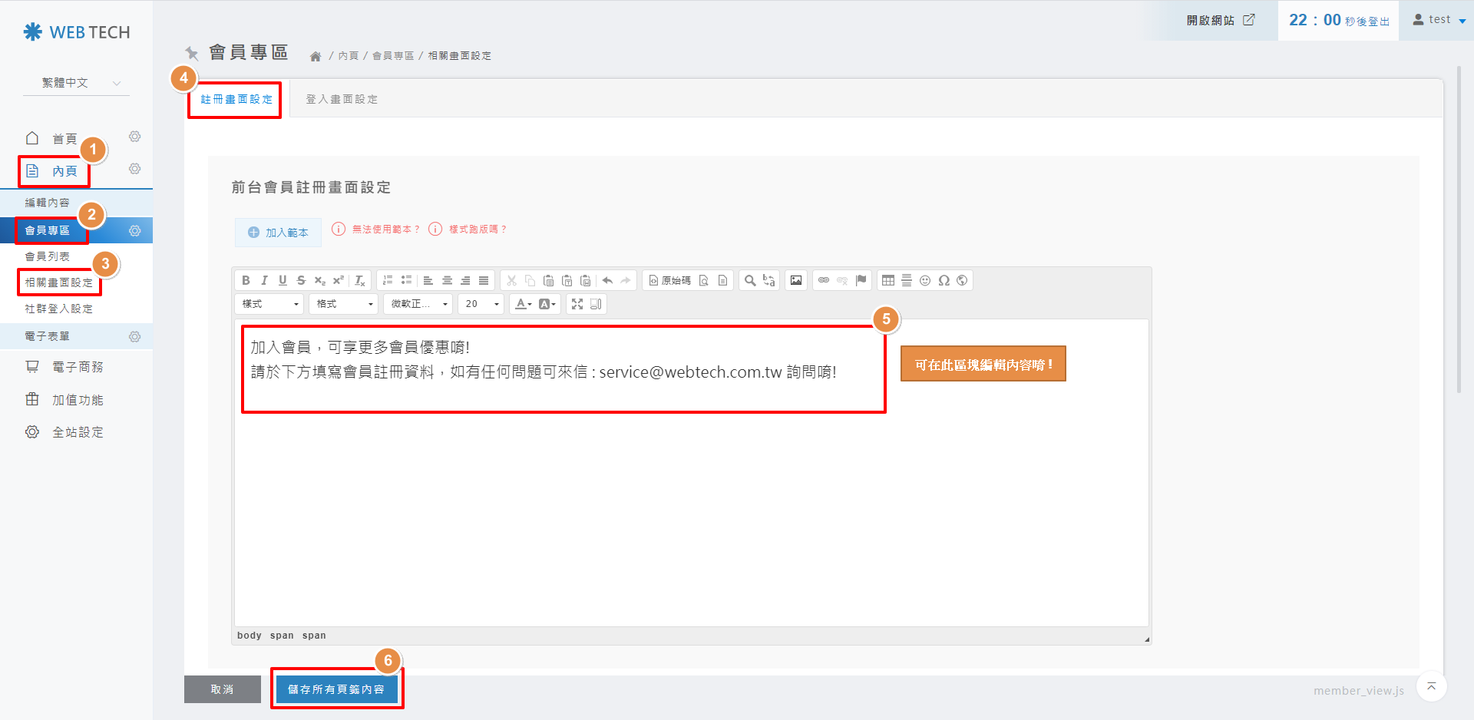Toggle bold formatting in the editor
The width and height of the screenshot is (1474, 720).
tap(246, 280)
